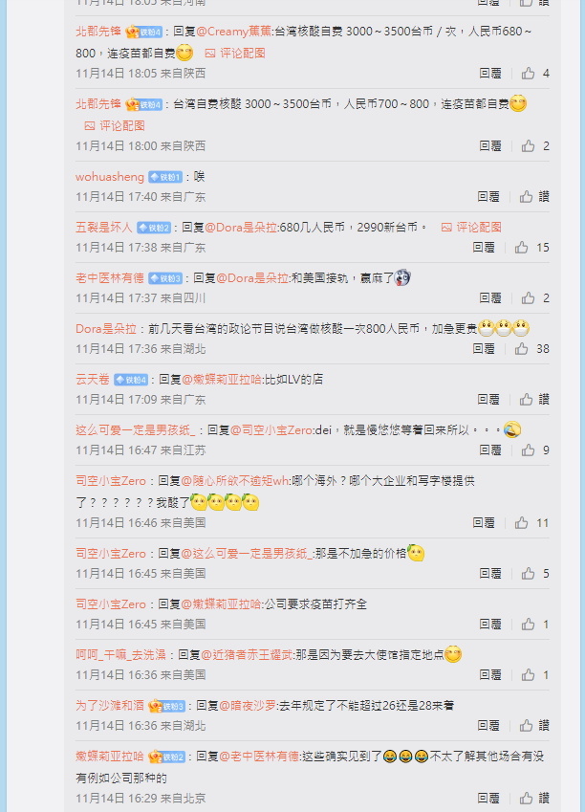
Task: Click 嫩蝶莉亚拉哈's username at bottom
Action: point(110,757)
